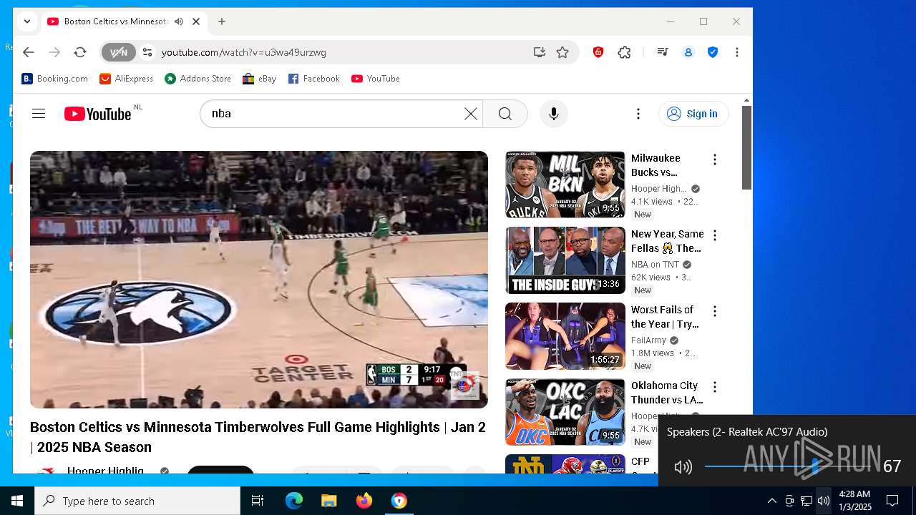This screenshot has height=515, width=916.
Task: Open options menu for Milwaukee Bucks video
Action: (x=714, y=160)
